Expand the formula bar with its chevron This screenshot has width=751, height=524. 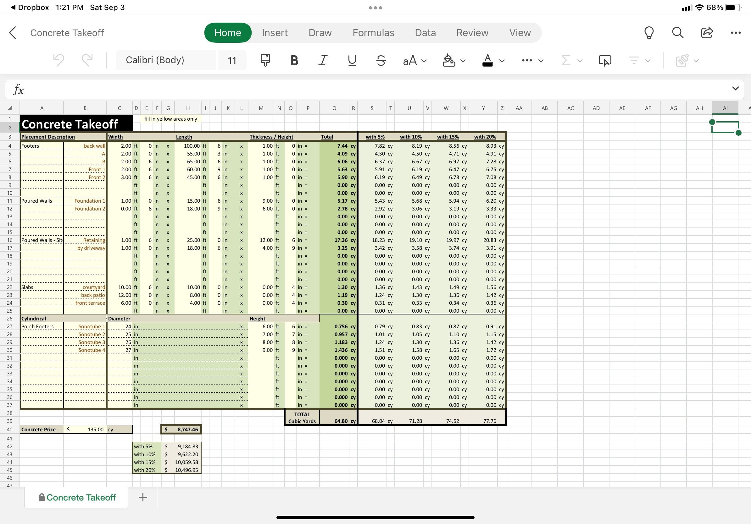(x=735, y=88)
